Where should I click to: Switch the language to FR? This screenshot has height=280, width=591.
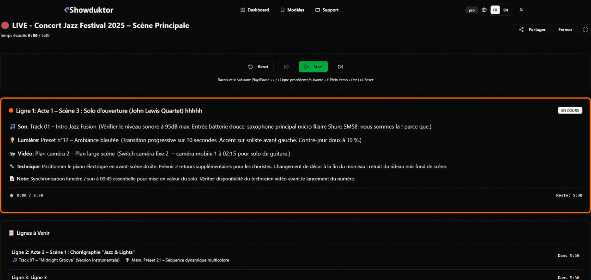(495, 10)
